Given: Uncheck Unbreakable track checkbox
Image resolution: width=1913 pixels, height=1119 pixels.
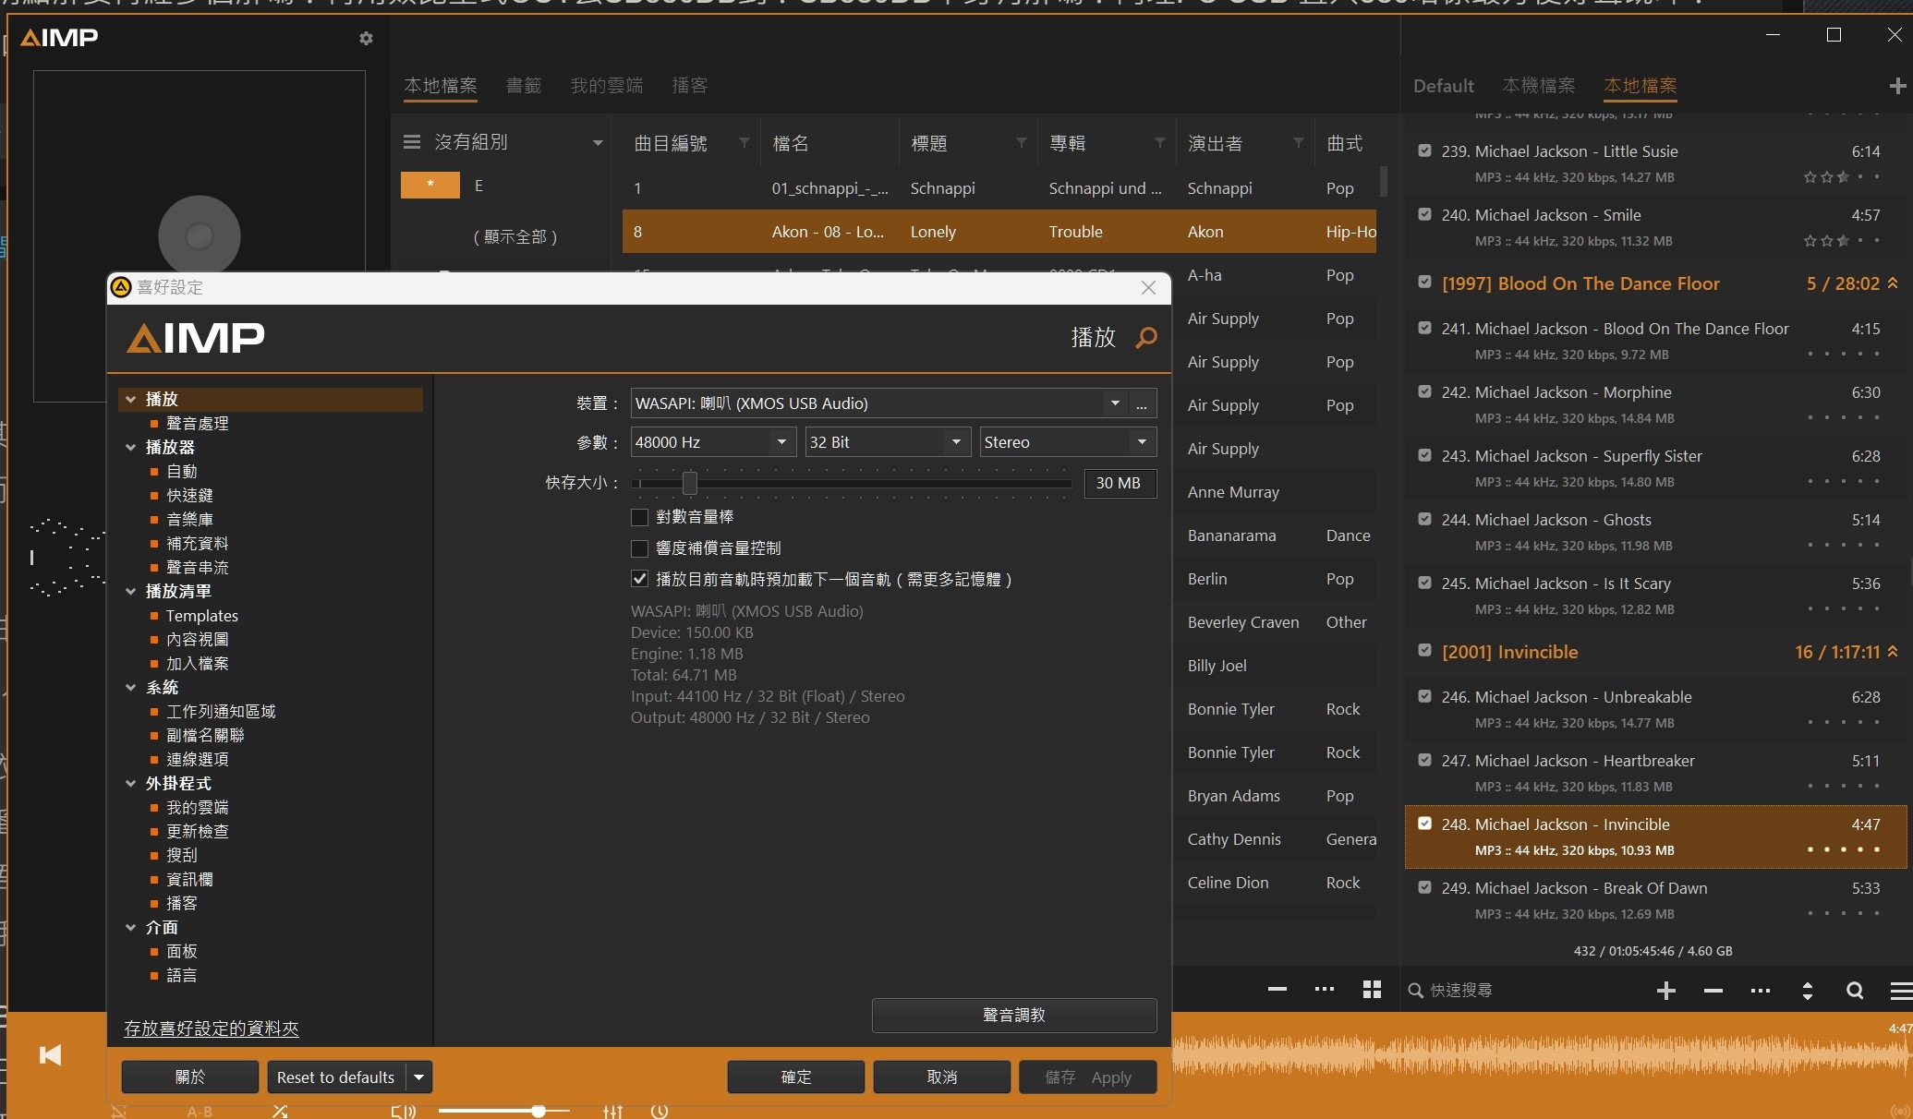Looking at the screenshot, I should pyautogui.click(x=1425, y=696).
